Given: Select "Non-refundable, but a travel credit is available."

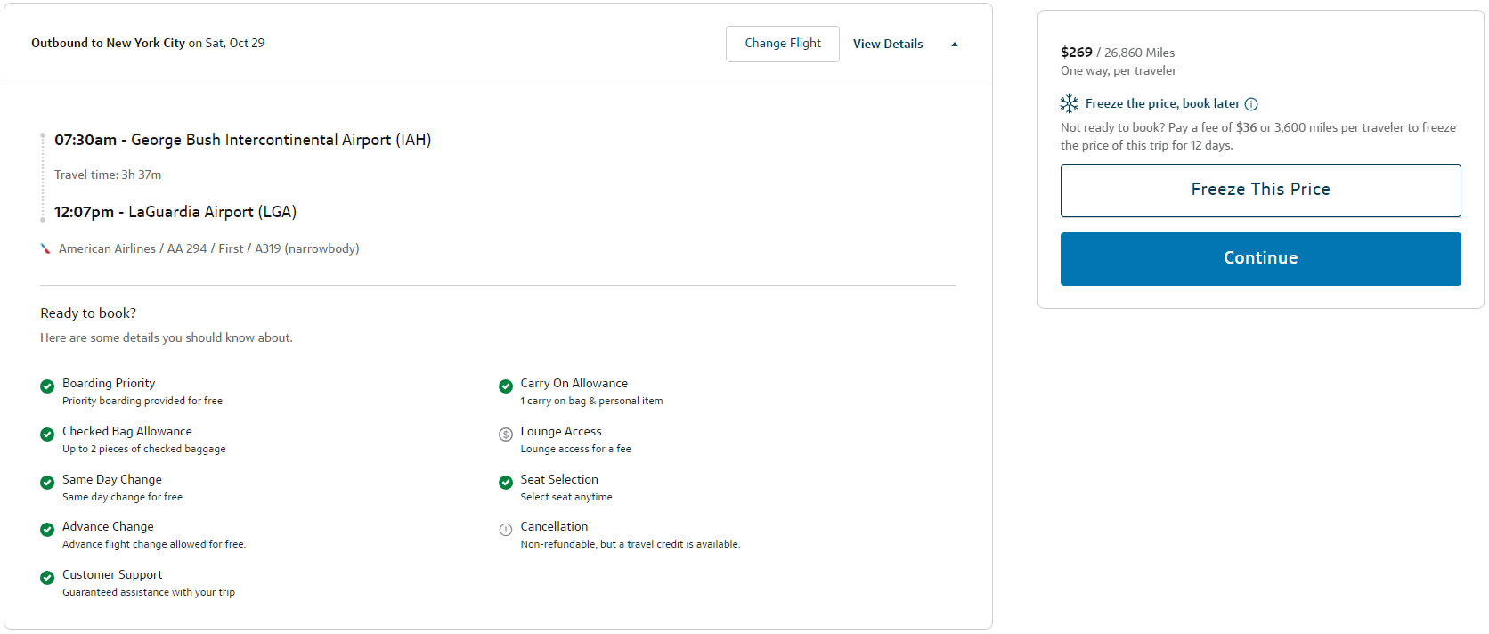Looking at the screenshot, I should point(631,544).
